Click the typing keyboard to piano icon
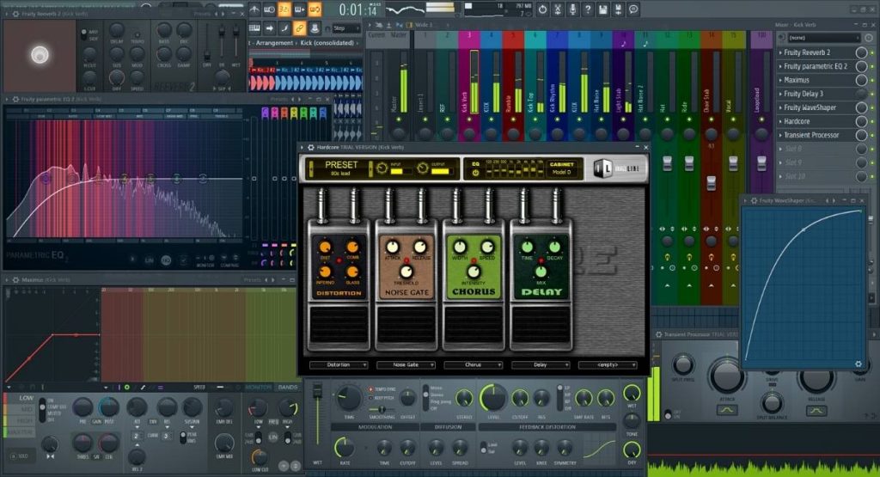Viewport: 880px width, 477px height. [x=254, y=28]
